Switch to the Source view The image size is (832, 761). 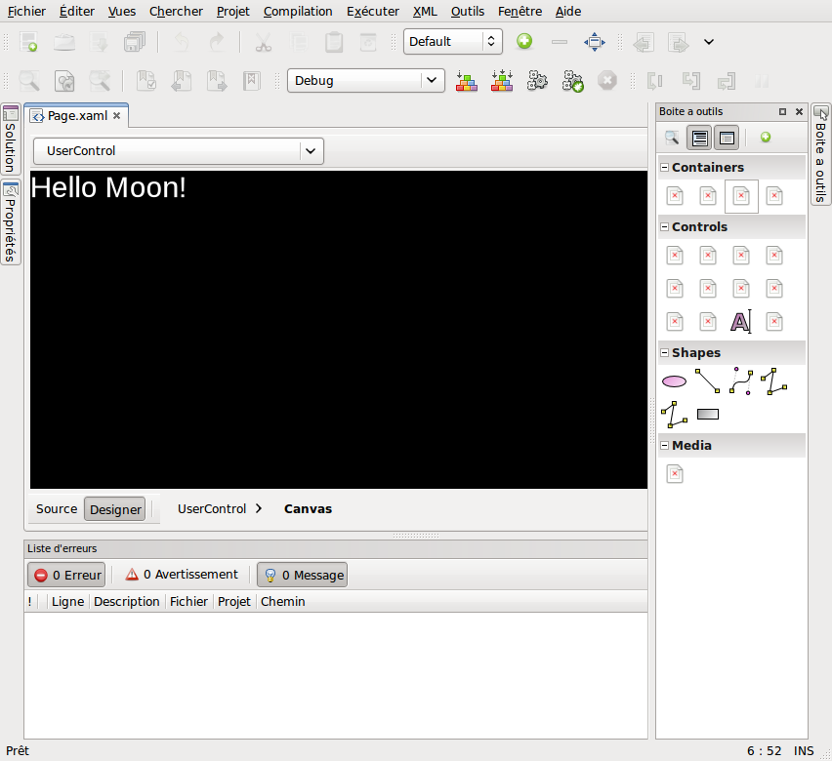tap(57, 509)
